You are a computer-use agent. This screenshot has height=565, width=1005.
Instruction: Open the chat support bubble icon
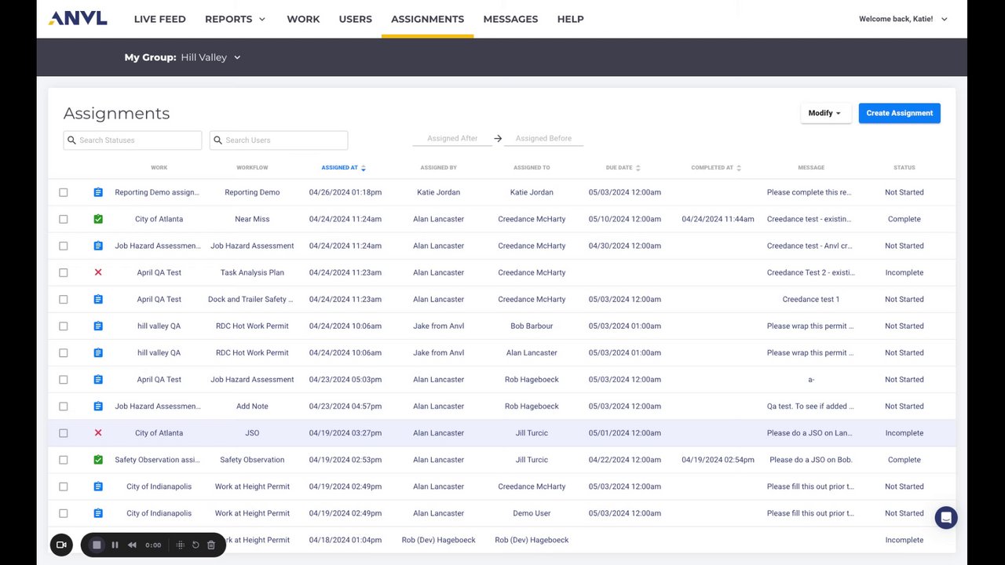pyautogui.click(x=946, y=517)
